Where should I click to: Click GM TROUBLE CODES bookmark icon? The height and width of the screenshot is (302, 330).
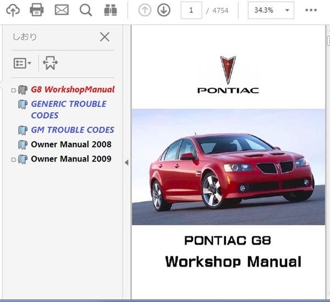pyautogui.click(x=23, y=130)
